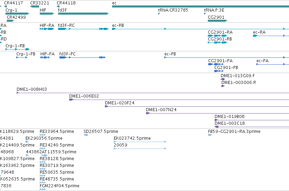The height and width of the screenshot is (191, 289).
Task: Click the CR33221 gene feature
Action: (35, 6)
